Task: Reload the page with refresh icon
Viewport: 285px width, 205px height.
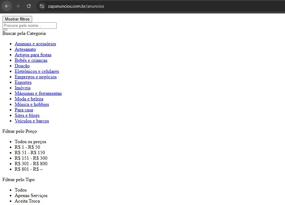Action: 29,6
